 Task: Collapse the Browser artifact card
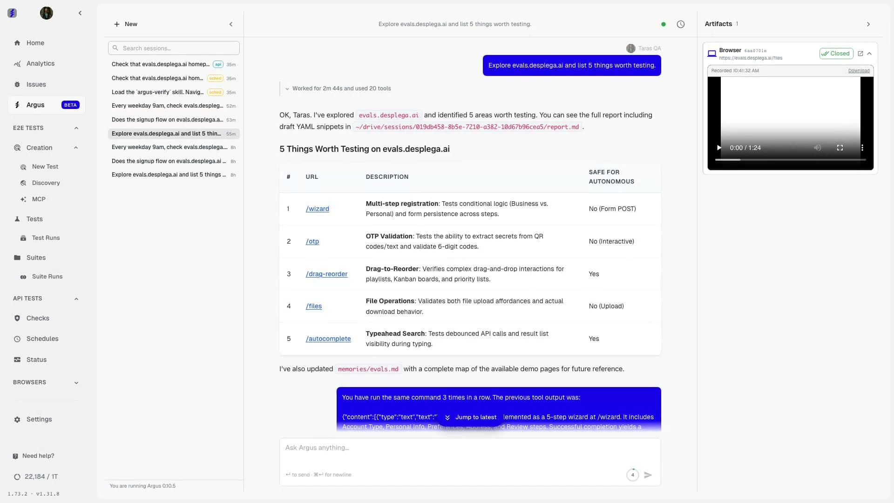pyautogui.click(x=869, y=54)
